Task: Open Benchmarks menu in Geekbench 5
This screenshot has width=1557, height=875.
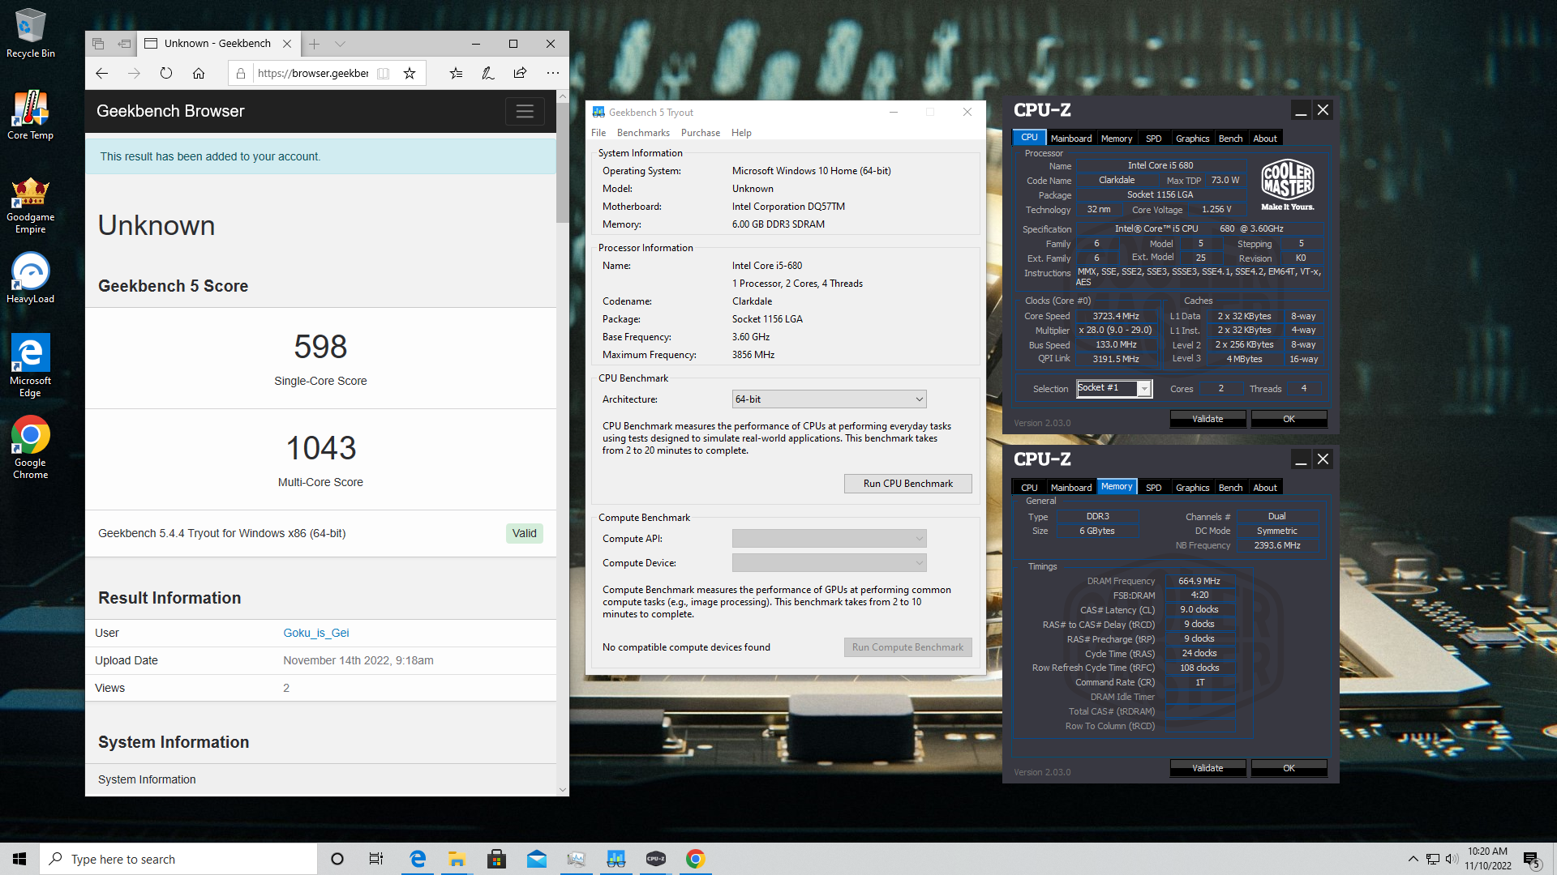Action: pos(643,133)
